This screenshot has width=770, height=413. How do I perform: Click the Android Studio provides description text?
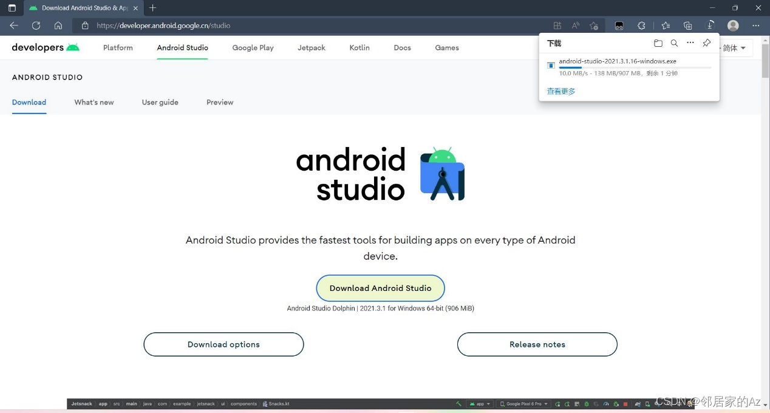coord(381,248)
